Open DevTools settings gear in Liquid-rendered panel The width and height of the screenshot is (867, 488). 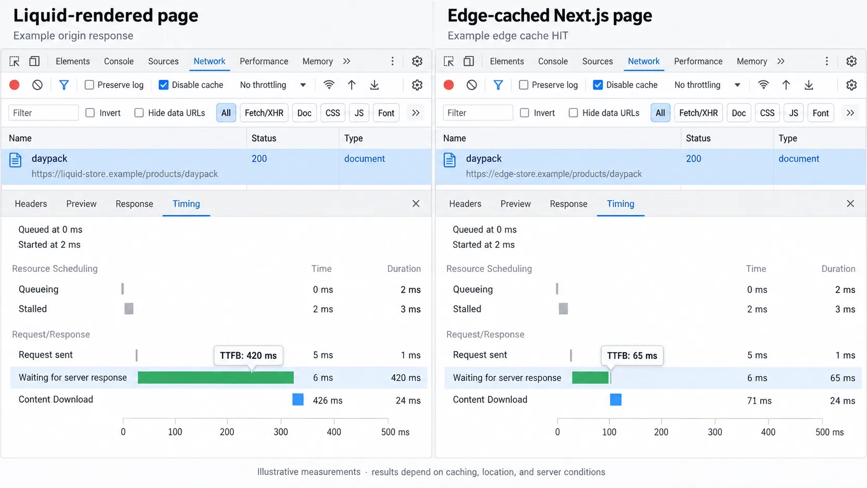point(417,61)
